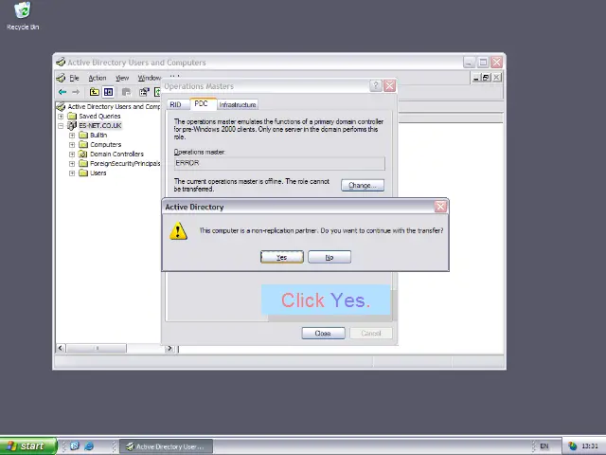Click the Change... button in Operations Masters
Screen dimensions: 606x455
pos(362,186)
